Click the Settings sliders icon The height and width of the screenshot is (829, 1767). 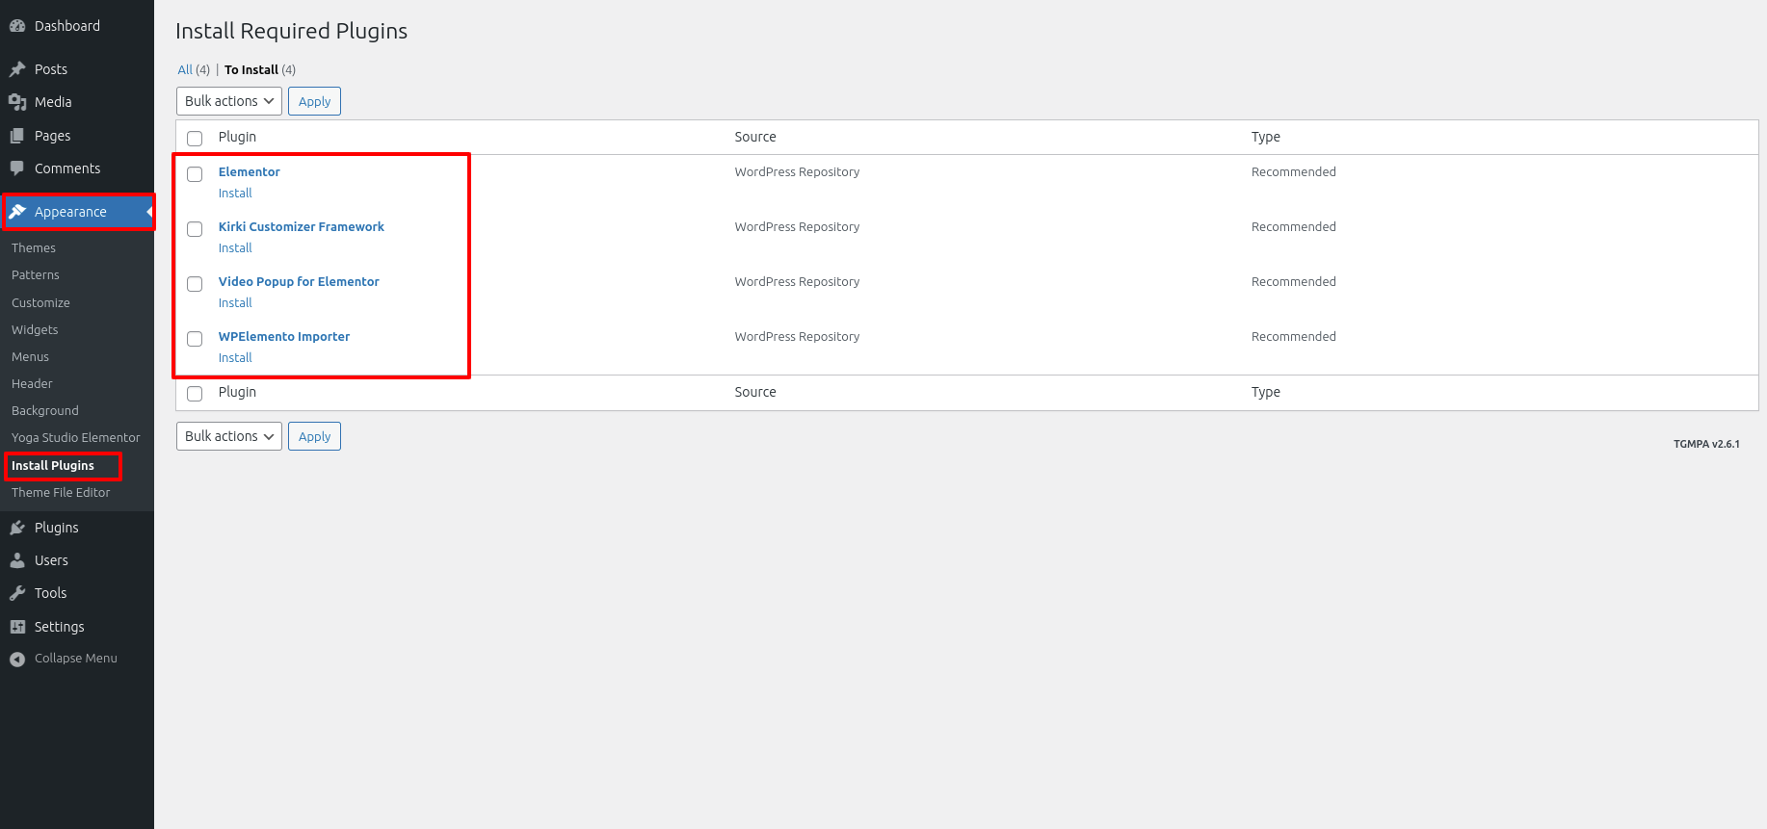click(x=17, y=627)
